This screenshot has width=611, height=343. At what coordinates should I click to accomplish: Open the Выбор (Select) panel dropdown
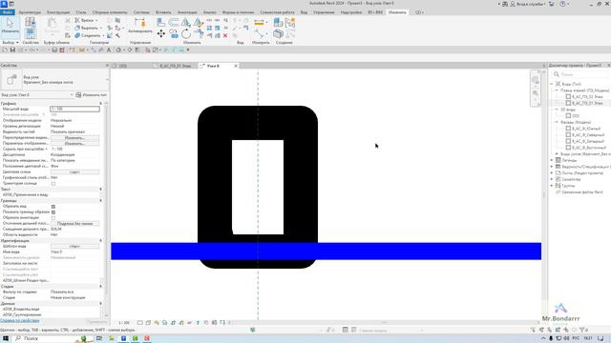pos(11,42)
